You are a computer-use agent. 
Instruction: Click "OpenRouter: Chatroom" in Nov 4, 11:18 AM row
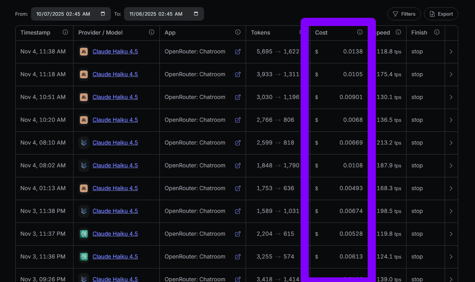click(x=195, y=74)
